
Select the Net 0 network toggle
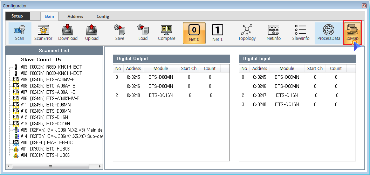coord(194,33)
